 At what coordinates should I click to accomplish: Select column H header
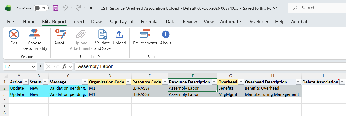273,76
